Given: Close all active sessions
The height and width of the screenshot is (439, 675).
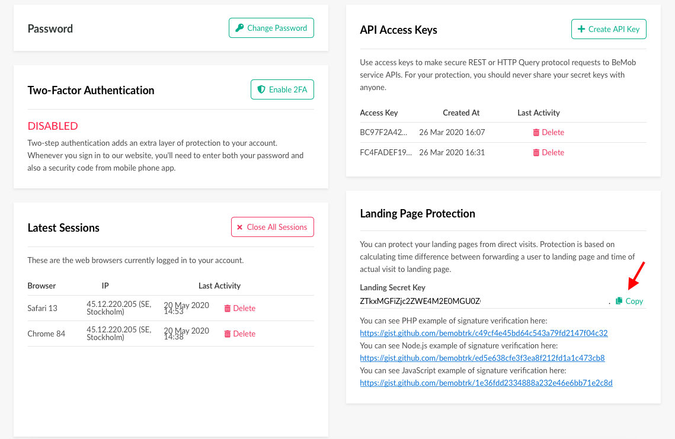Looking at the screenshot, I should (x=273, y=227).
